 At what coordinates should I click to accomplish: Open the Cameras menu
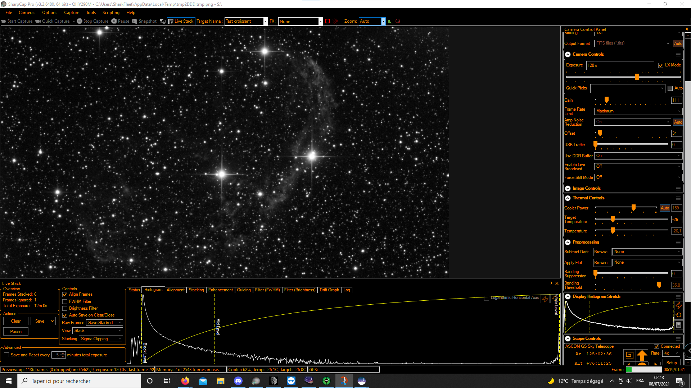point(27,13)
